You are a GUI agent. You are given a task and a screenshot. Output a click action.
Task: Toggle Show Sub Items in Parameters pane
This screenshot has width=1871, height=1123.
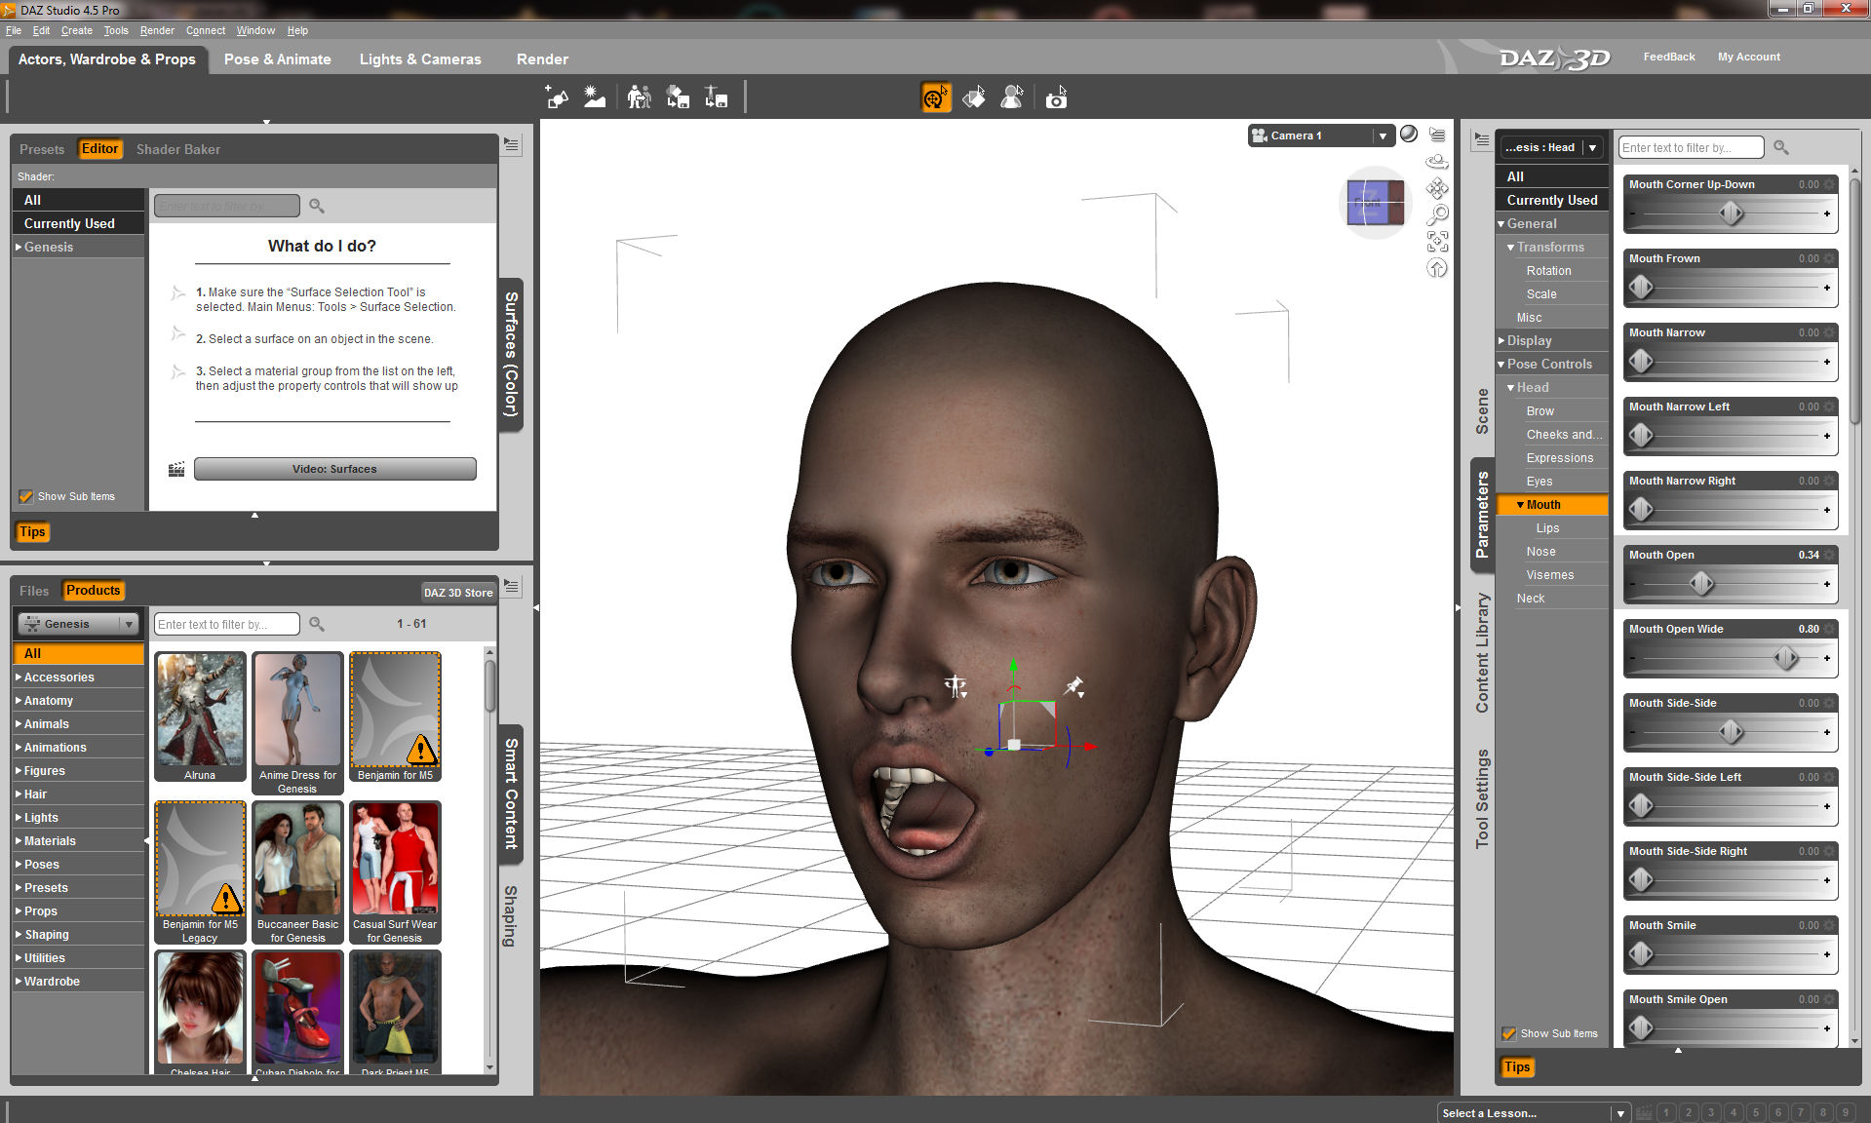[1509, 1033]
